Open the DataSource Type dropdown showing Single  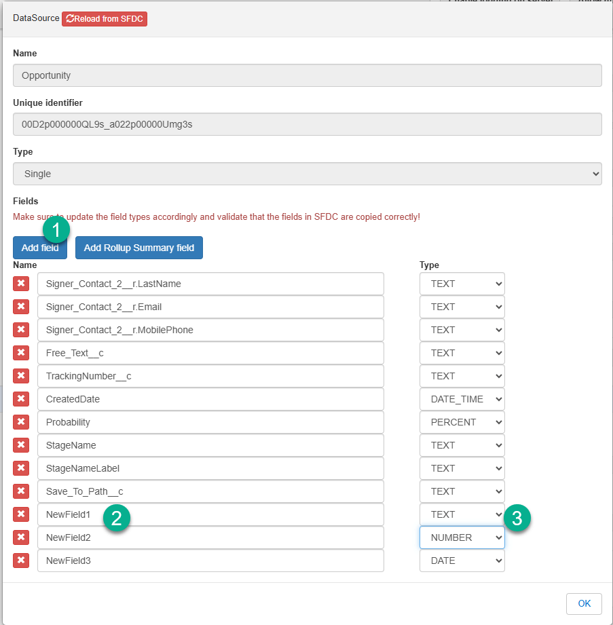point(307,174)
